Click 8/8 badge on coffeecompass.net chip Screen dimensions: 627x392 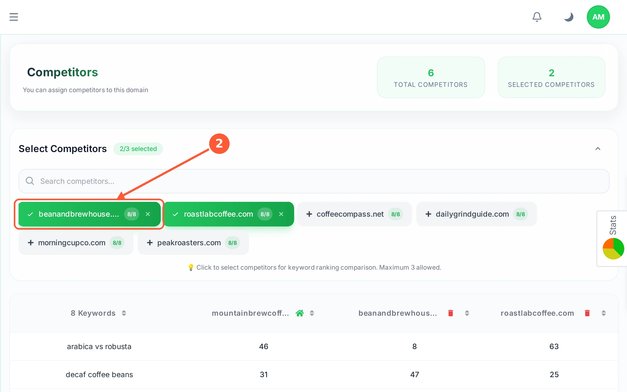(396, 214)
